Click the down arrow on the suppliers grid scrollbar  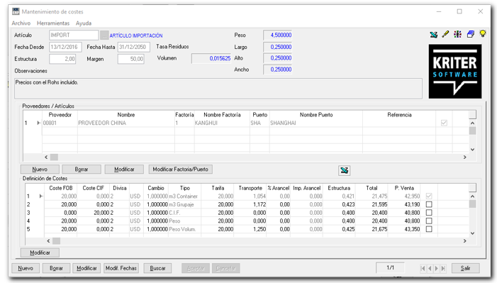(472, 150)
